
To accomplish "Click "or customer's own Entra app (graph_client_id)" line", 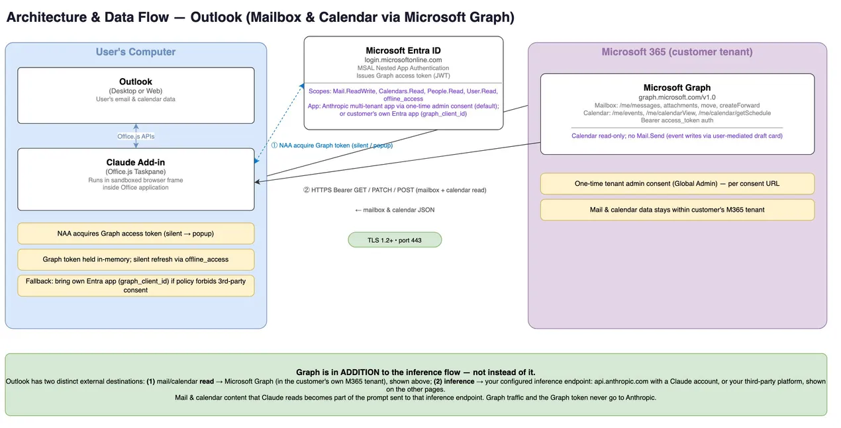I will tap(403, 114).
